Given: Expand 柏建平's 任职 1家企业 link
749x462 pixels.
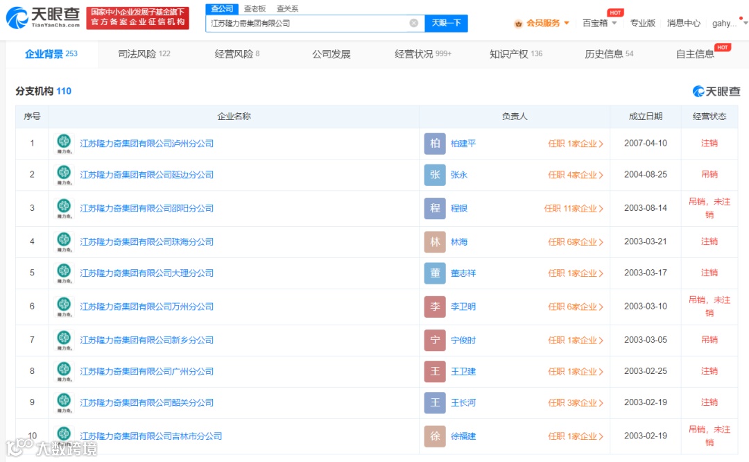Looking at the screenshot, I should pos(576,144).
